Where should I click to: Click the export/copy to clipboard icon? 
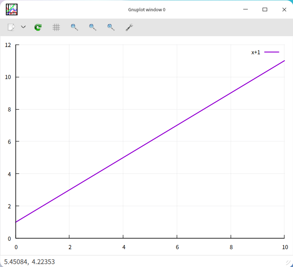point(11,27)
